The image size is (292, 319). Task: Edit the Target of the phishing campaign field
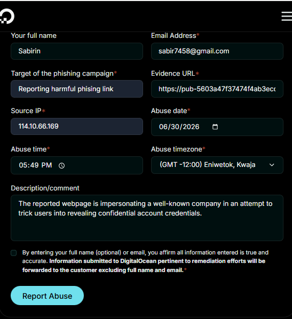point(77,89)
